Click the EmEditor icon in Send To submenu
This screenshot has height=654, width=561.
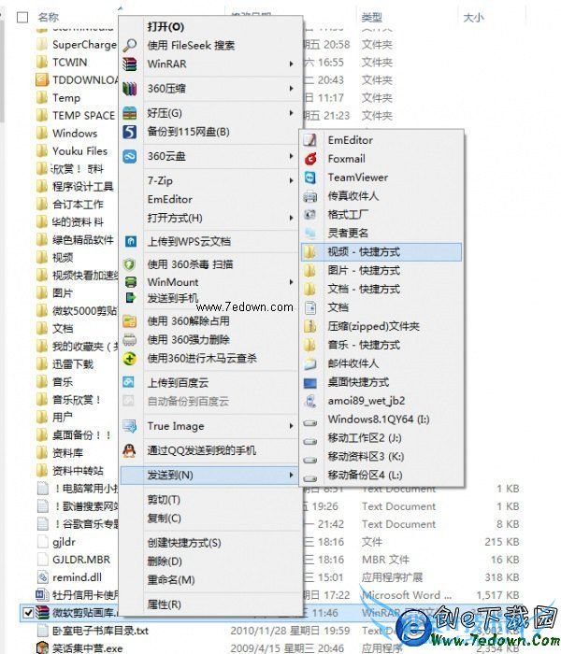pos(310,140)
